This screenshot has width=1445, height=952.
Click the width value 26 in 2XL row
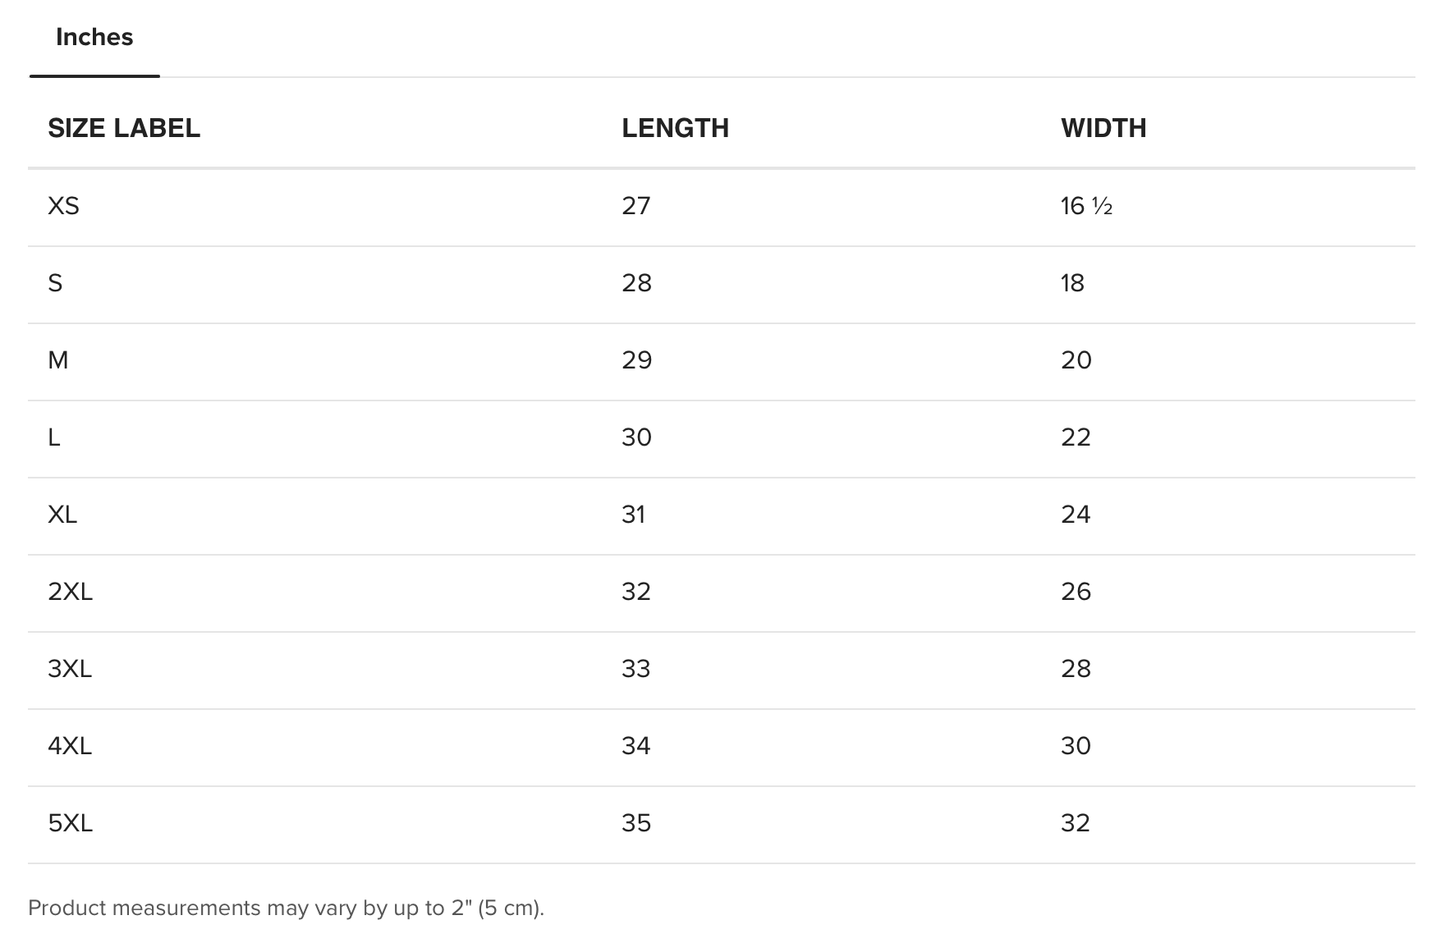[x=1076, y=592]
